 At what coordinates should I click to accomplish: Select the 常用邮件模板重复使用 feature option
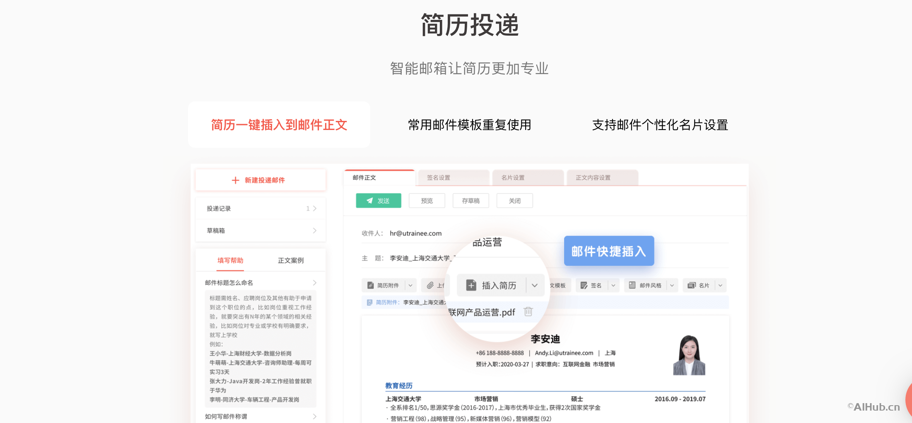(470, 125)
